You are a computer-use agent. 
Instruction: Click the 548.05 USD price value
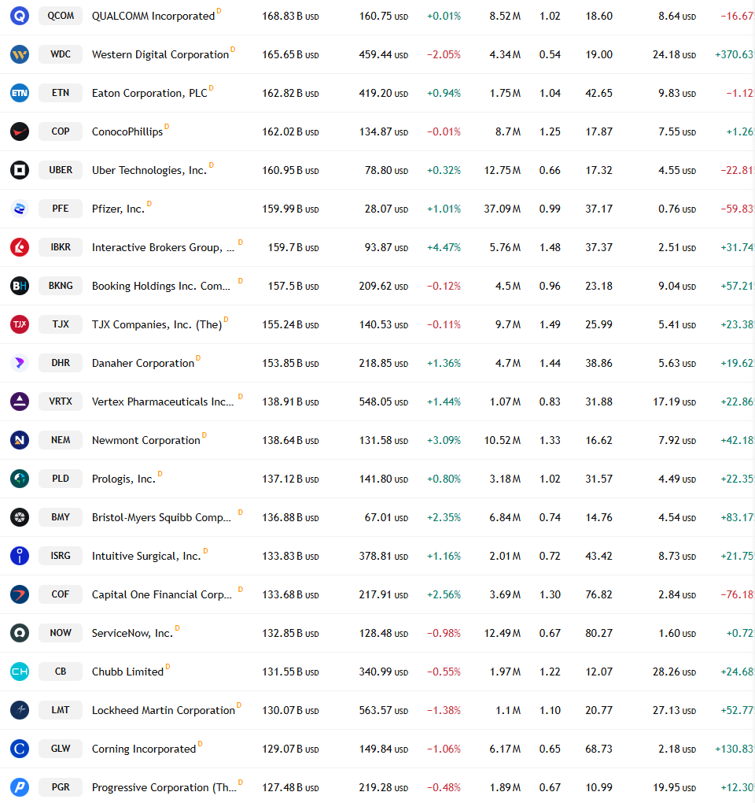click(x=383, y=402)
